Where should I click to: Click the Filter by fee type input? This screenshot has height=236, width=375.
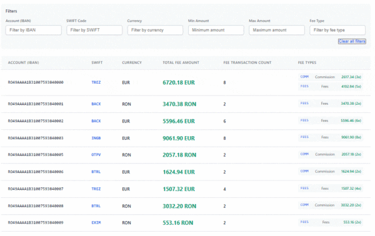(337, 30)
